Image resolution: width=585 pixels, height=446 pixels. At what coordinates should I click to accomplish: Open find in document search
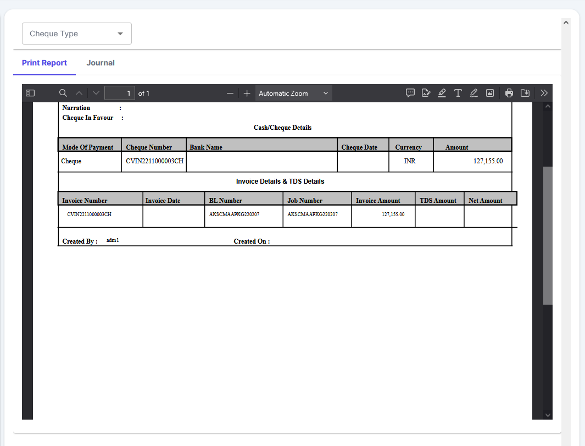(63, 93)
